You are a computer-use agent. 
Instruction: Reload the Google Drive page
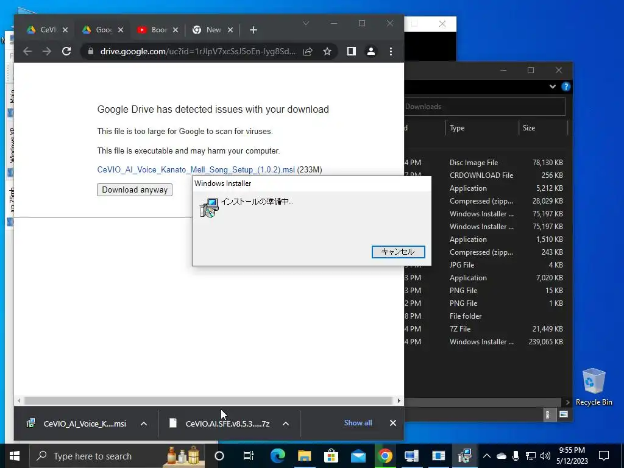pos(66,51)
